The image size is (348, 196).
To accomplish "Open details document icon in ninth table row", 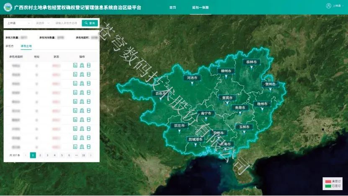I will pos(75,138).
